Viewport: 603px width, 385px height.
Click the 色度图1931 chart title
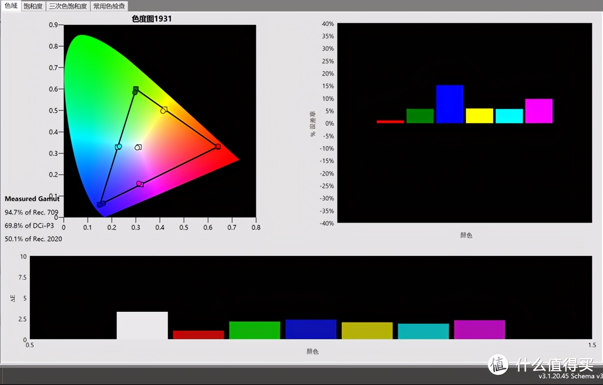click(x=152, y=19)
